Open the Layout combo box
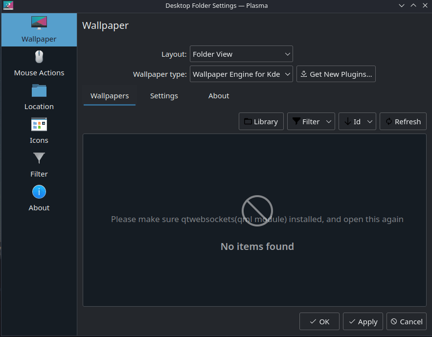Viewport: 432px width, 337px height. click(241, 54)
